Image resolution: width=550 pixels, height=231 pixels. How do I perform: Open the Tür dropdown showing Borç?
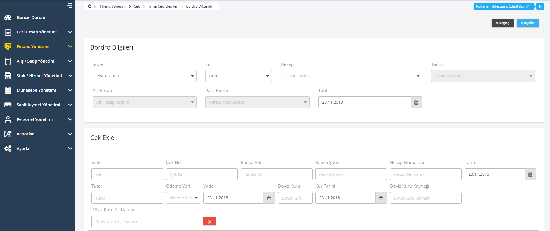tap(239, 76)
